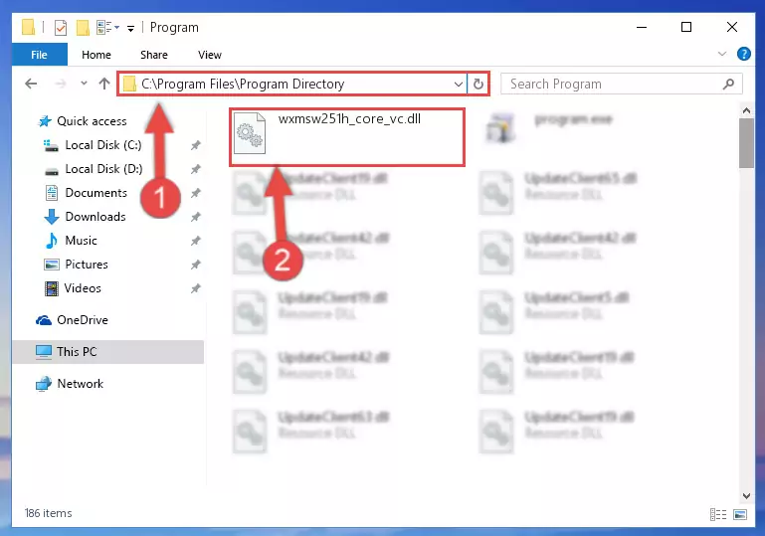Switch to Large icons view icon
This screenshot has height=536, width=765.
coord(740,514)
